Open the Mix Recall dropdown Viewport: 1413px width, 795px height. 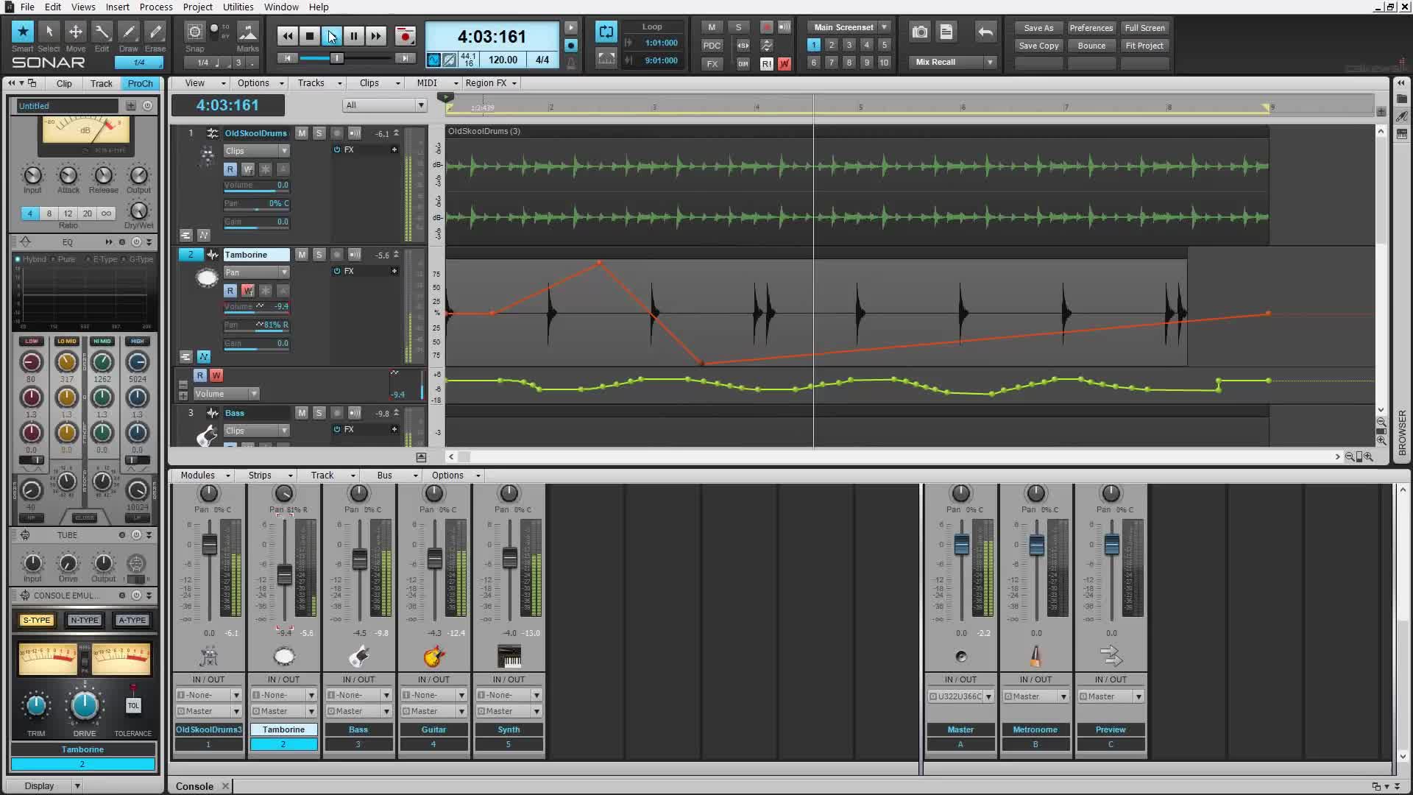click(x=990, y=62)
